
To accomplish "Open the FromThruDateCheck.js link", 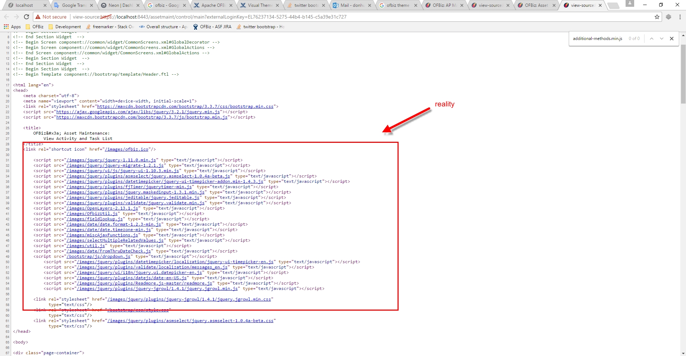I will coord(109,251).
